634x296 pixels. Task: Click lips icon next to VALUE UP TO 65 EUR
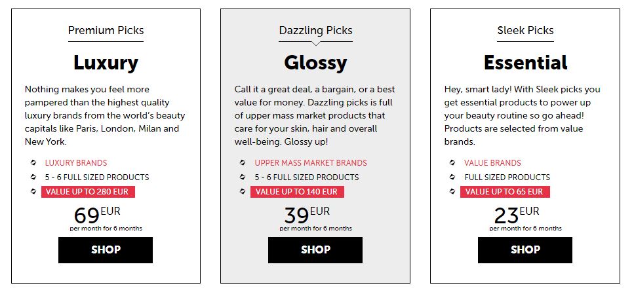(x=452, y=191)
